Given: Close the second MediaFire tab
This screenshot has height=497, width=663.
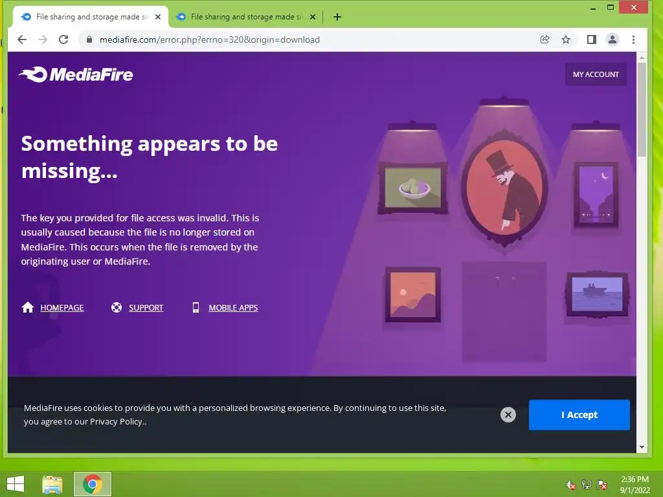Looking at the screenshot, I should tap(313, 17).
